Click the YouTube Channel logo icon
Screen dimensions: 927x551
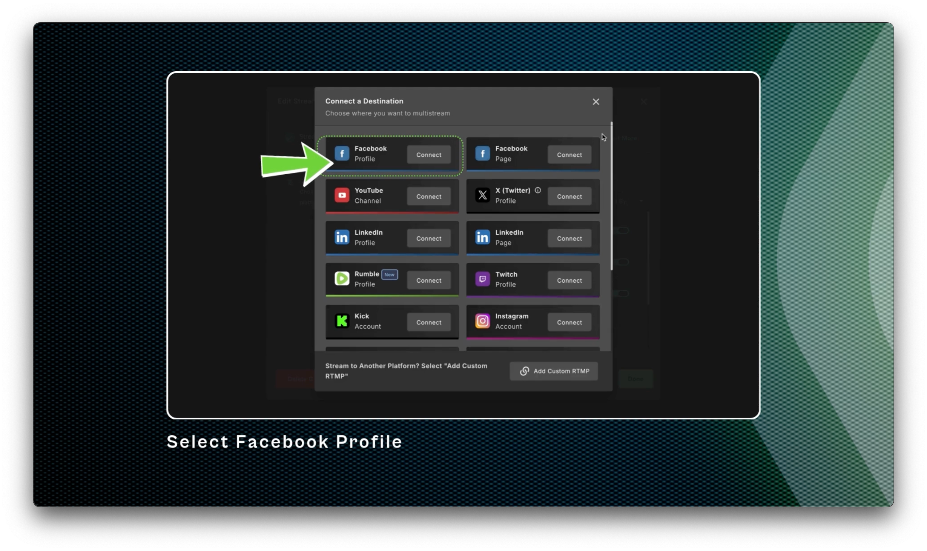coord(342,195)
